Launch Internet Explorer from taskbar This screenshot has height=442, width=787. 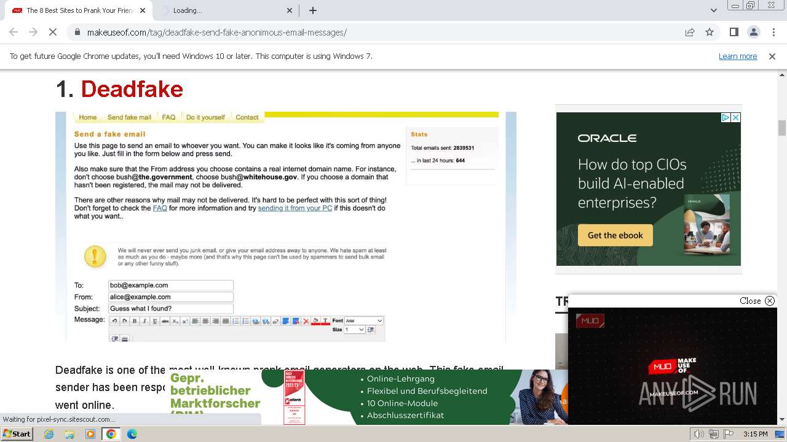49,434
